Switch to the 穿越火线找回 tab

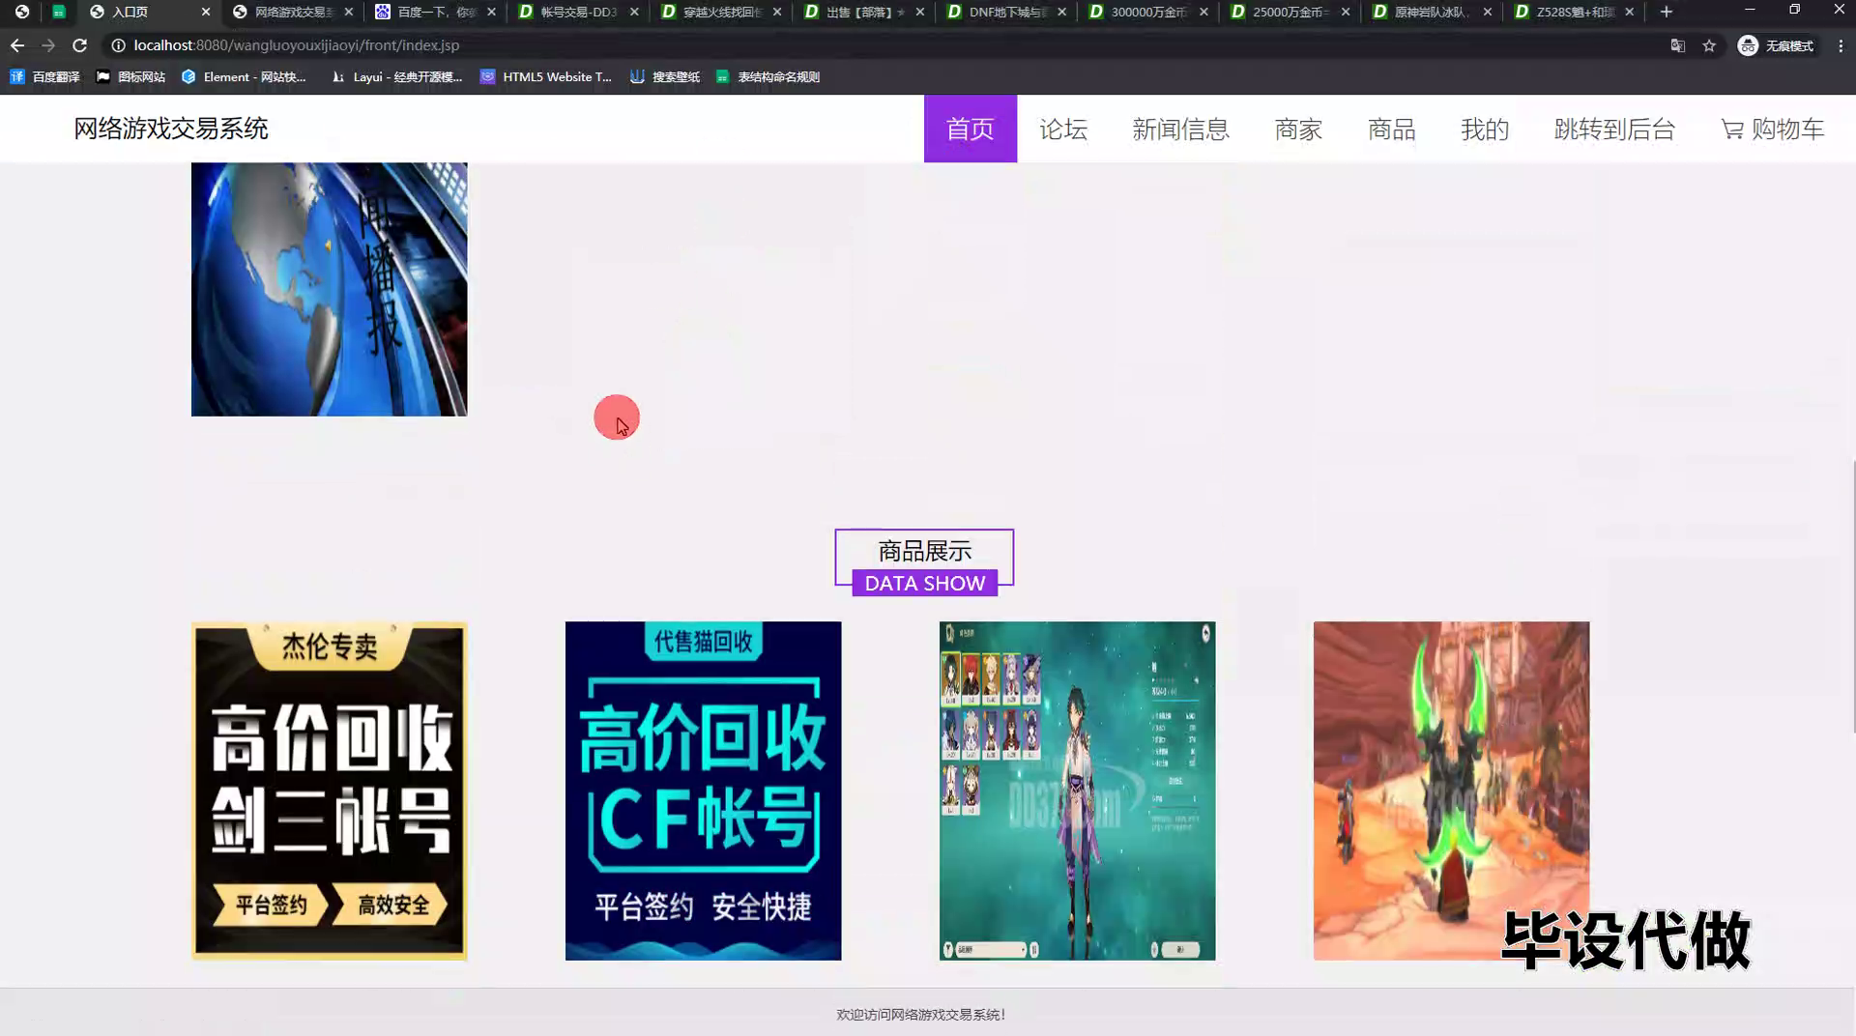721,12
